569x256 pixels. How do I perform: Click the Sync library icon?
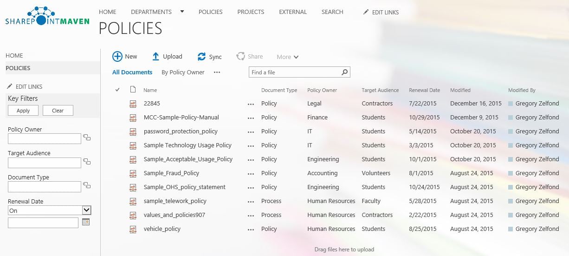pos(201,56)
